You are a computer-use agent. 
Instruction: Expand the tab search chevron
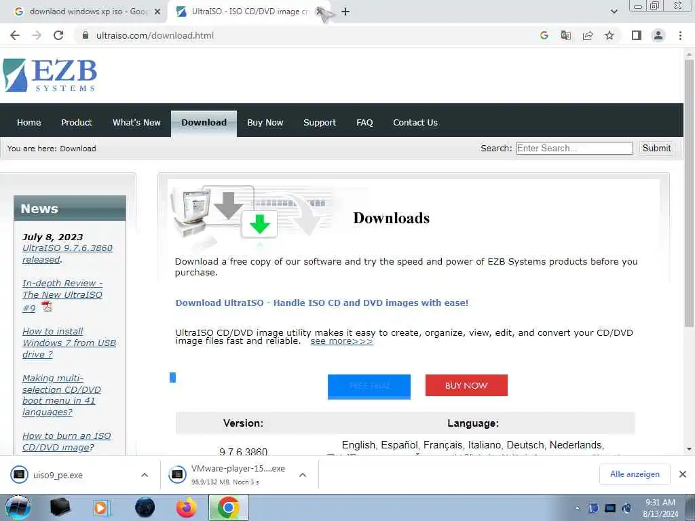pos(614,12)
